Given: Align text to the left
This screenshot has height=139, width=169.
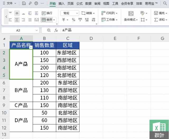Looking at the screenshot, I should click(x=10, y=20).
